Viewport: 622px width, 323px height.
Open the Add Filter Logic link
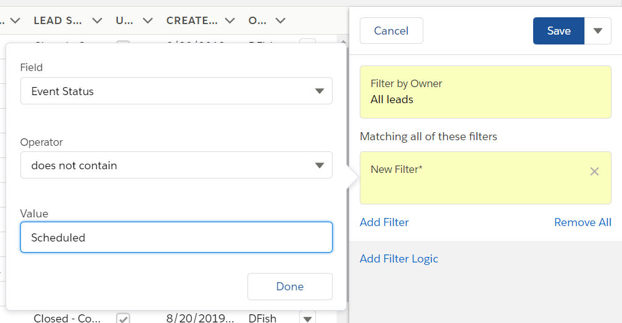[399, 259]
